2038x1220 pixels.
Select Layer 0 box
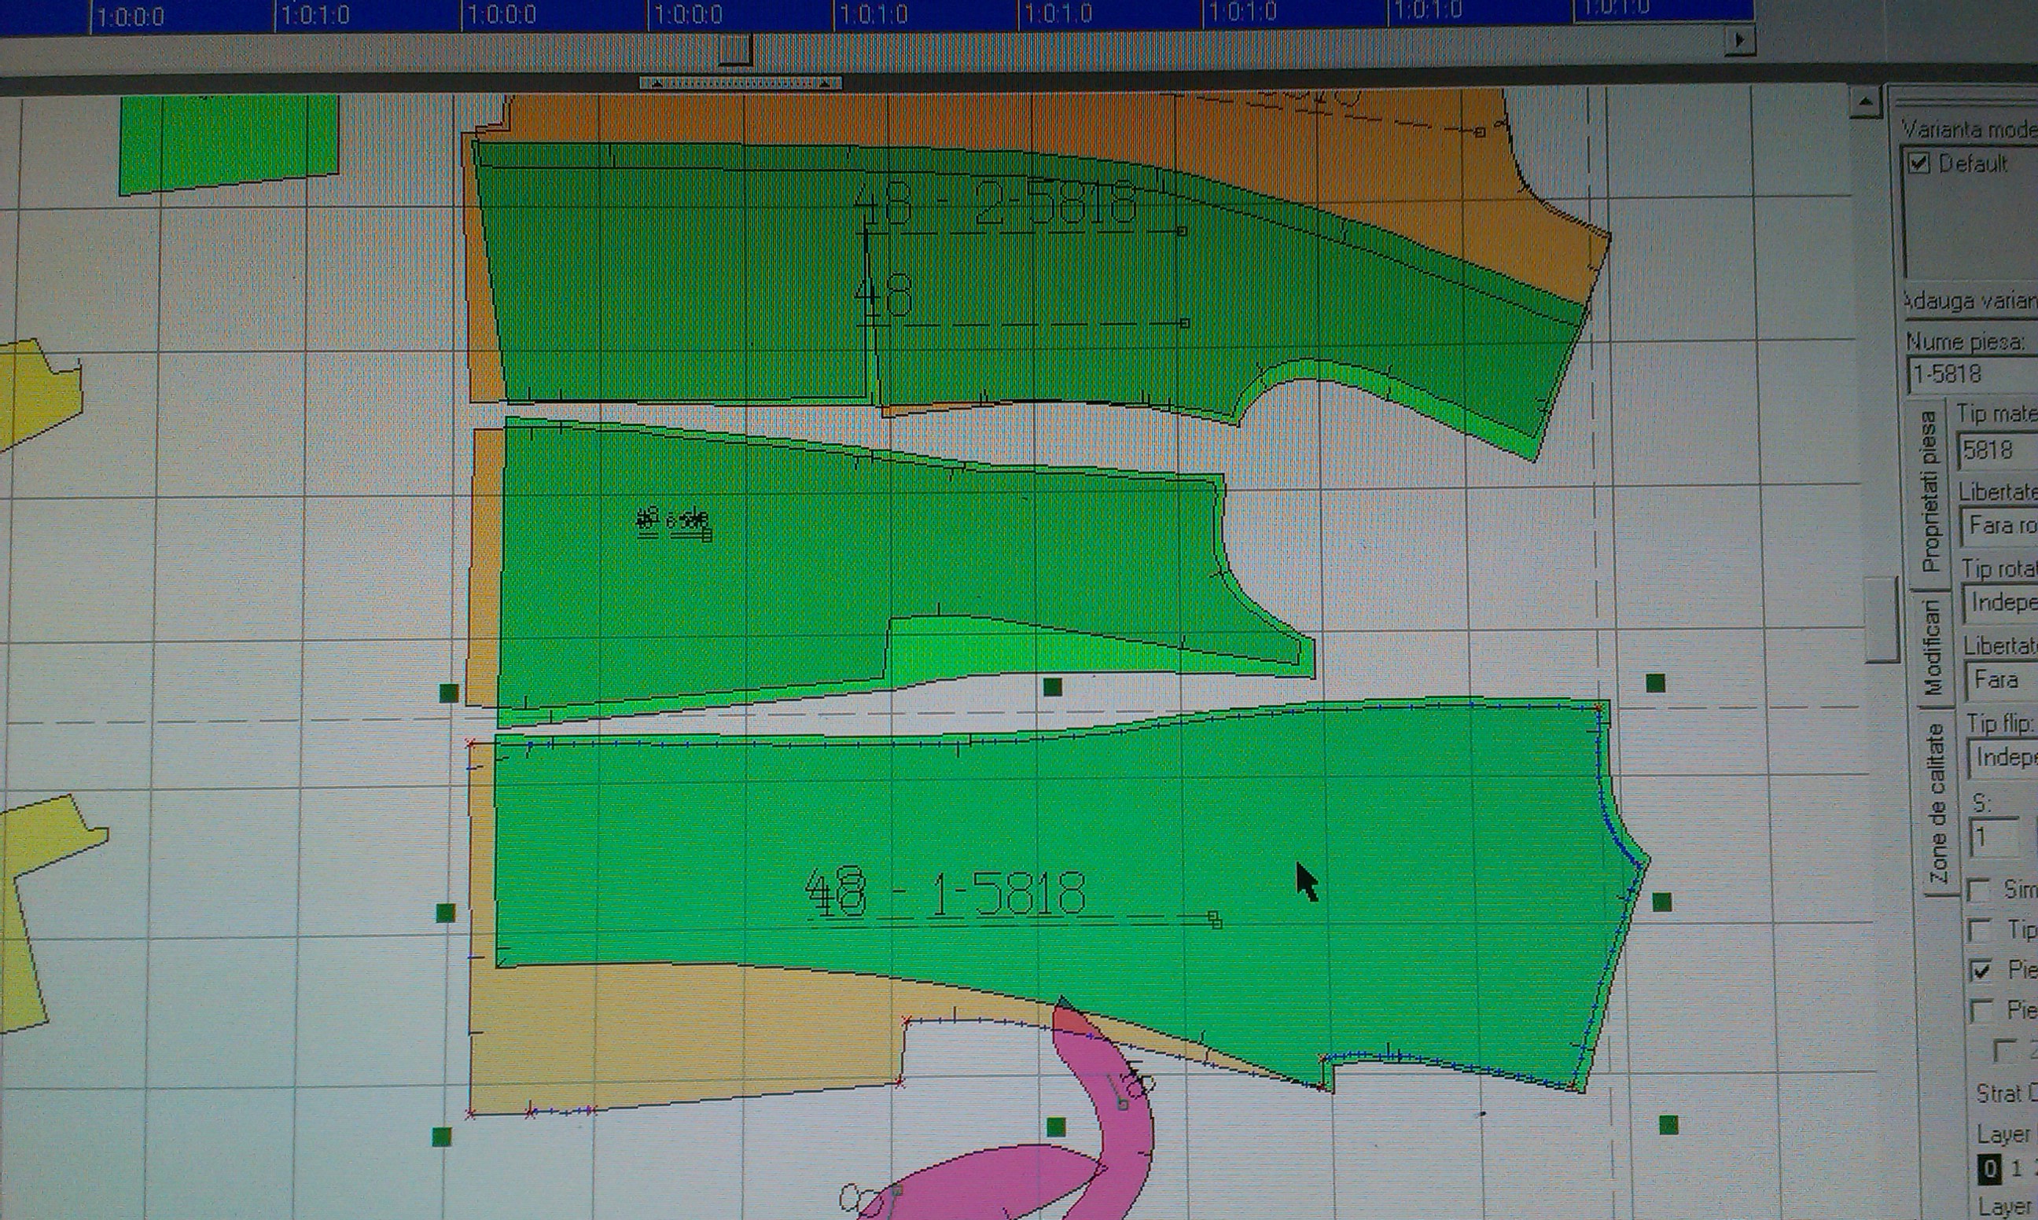1989,1168
